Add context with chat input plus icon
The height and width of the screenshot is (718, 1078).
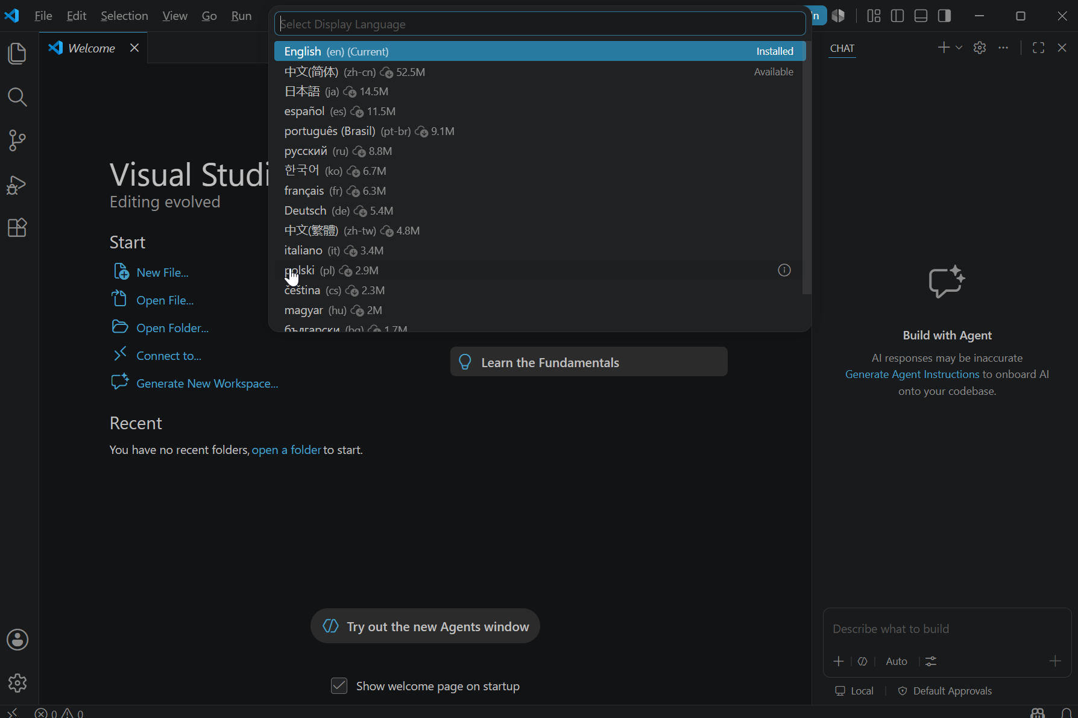tap(838, 661)
